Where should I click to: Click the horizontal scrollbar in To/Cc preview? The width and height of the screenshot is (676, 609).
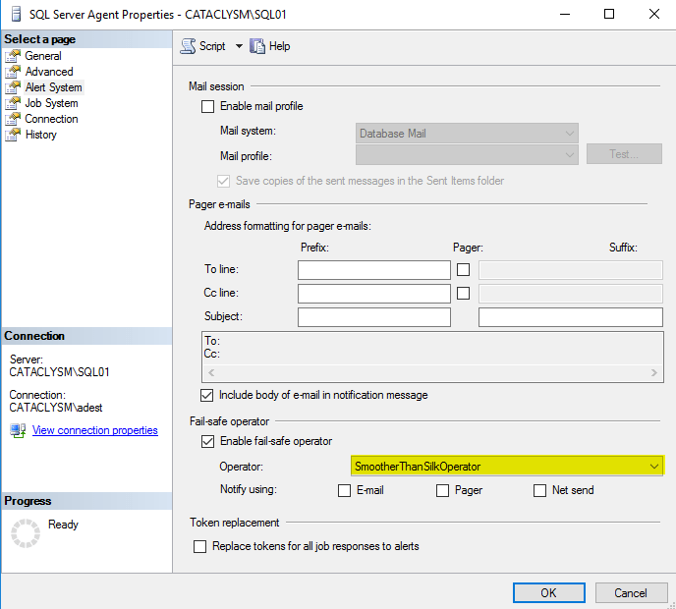[432, 373]
